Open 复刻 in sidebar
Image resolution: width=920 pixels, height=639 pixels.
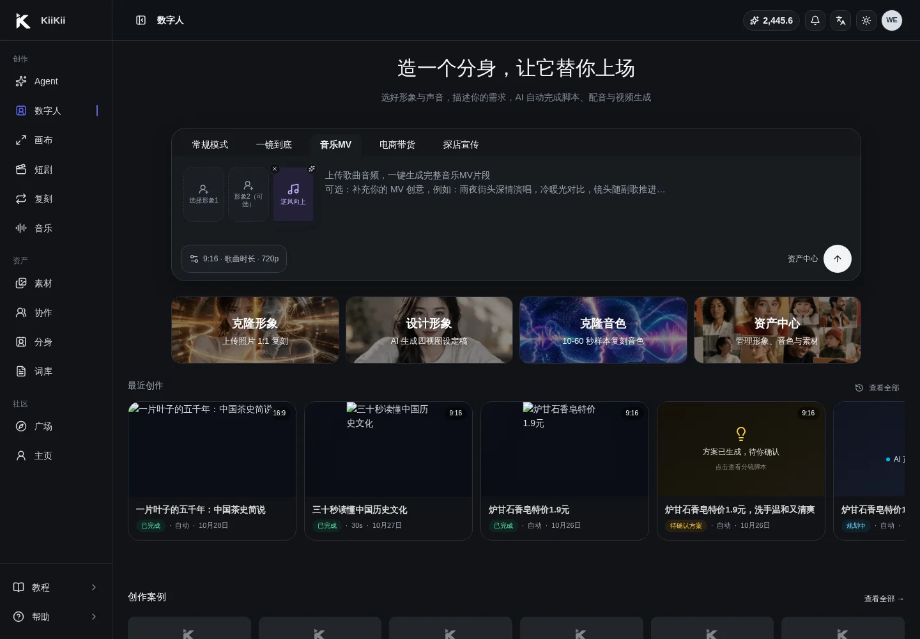(x=56, y=199)
